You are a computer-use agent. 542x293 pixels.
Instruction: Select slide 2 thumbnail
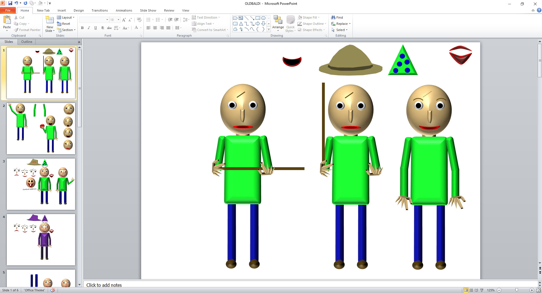click(x=41, y=129)
